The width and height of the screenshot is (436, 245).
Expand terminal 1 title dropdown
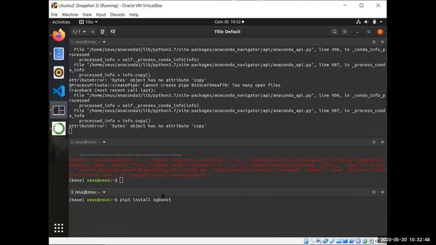pos(104,42)
